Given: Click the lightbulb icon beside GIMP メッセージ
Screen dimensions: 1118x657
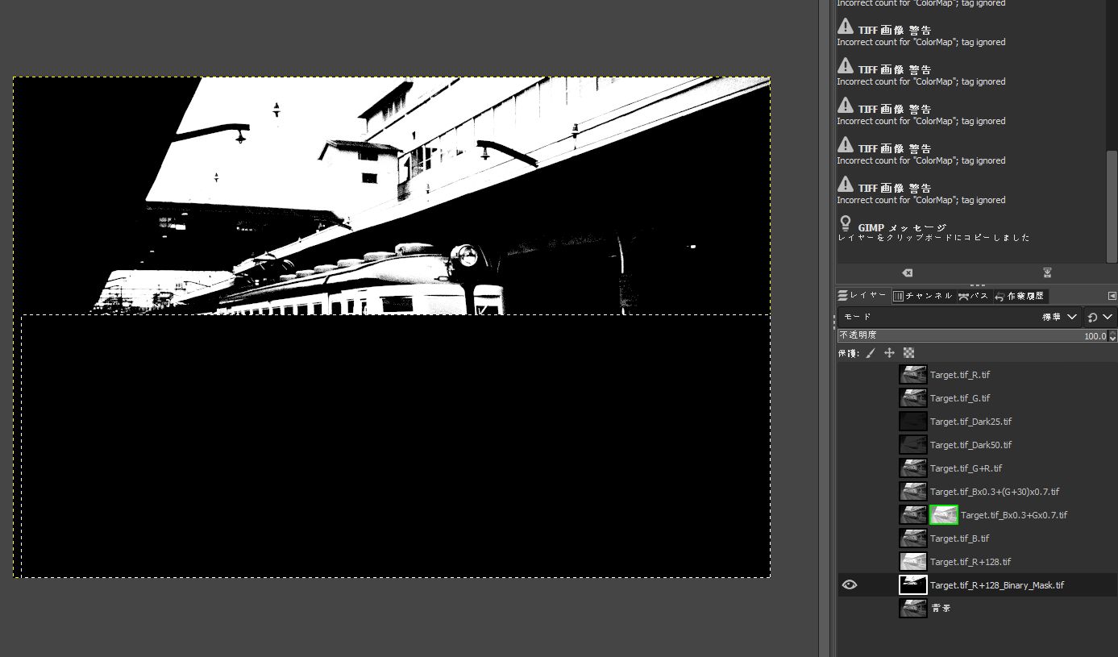Looking at the screenshot, I should (846, 222).
